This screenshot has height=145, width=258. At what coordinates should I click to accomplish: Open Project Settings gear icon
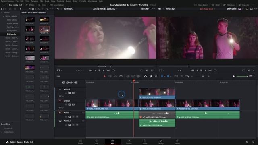[253, 142]
